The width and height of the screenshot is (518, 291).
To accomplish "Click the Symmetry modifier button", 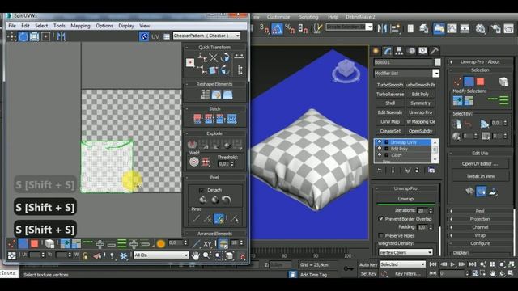I will [420, 103].
